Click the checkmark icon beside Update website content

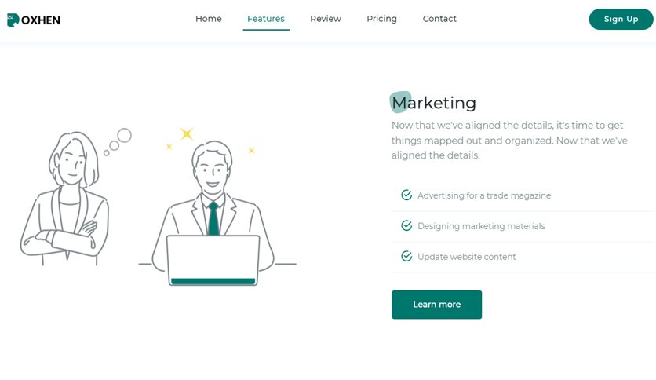pos(406,256)
